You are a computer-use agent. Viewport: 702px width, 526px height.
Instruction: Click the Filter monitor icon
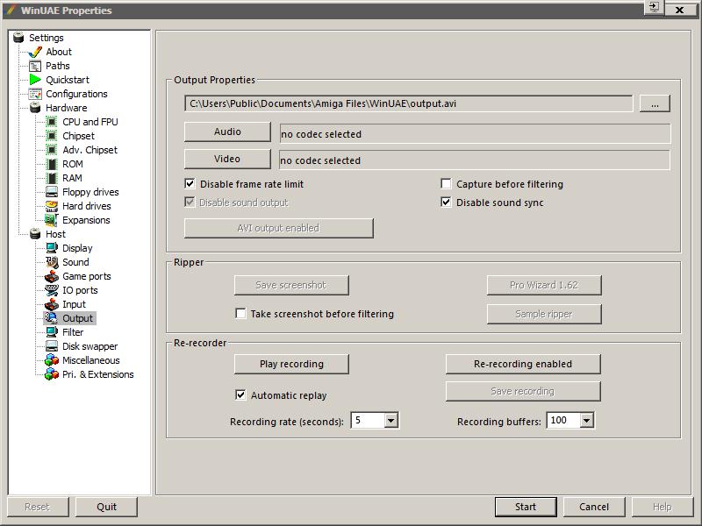[52, 332]
